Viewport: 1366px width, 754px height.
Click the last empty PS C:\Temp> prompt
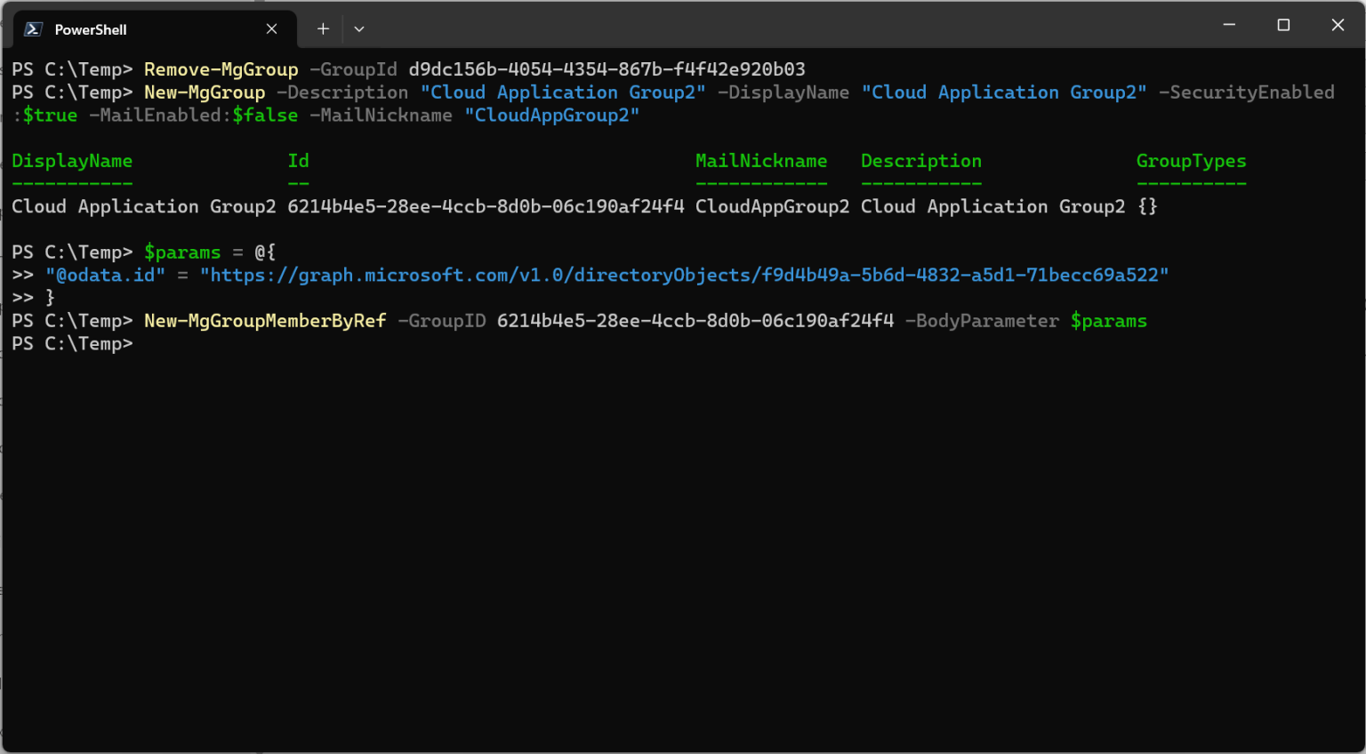[x=72, y=344]
